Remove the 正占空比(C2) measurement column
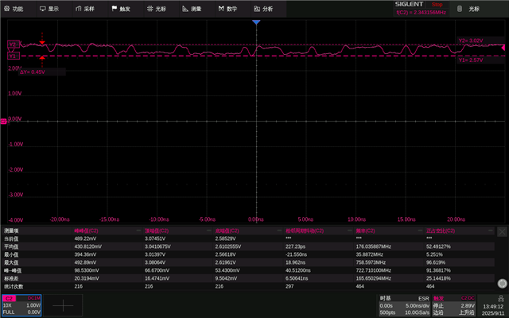The width and height of the screenshot is (509, 318). [491, 231]
